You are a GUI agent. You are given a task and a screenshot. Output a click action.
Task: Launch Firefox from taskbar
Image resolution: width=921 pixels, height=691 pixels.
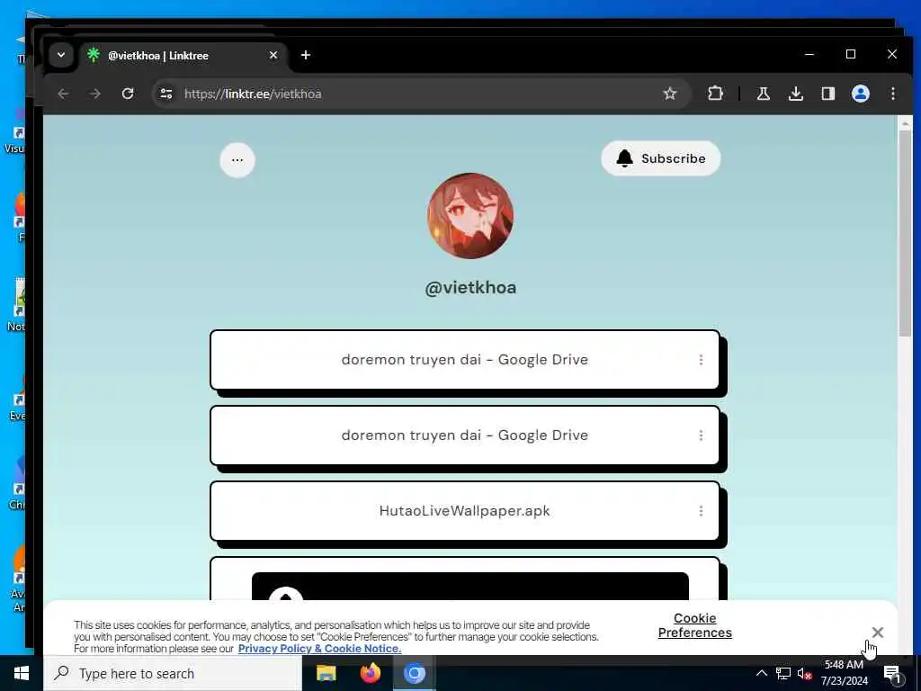coord(370,673)
